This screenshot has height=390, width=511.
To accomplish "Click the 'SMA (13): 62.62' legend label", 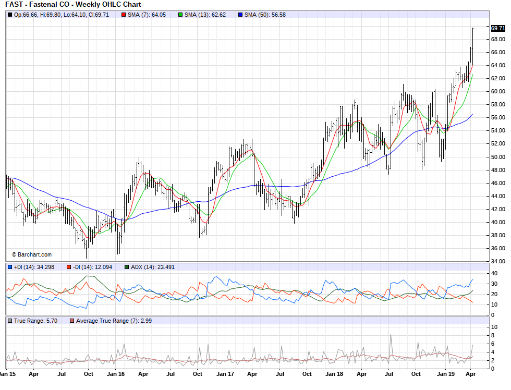I will coord(205,15).
